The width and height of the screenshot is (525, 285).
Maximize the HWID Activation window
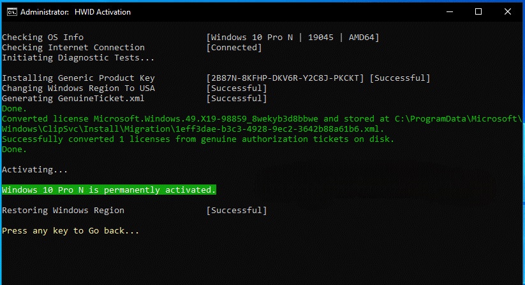pyautogui.click(x=478, y=11)
